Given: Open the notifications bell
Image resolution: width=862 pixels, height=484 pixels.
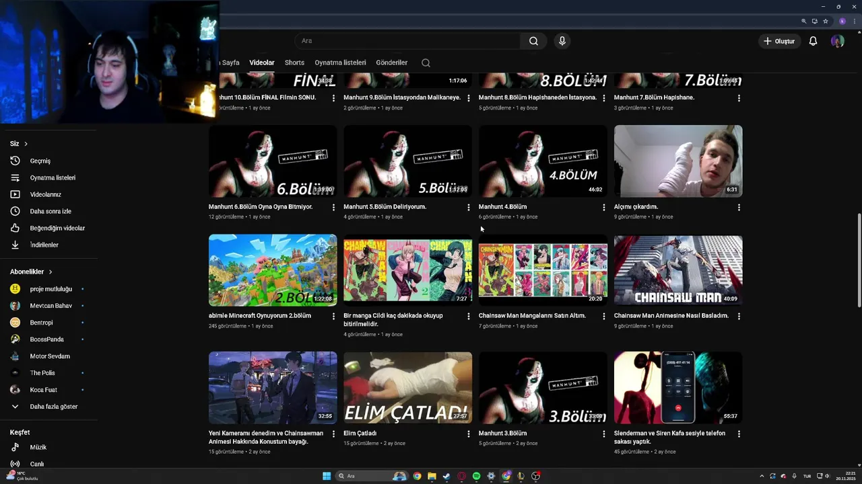Looking at the screenshot, I should [x=813, y=41].
